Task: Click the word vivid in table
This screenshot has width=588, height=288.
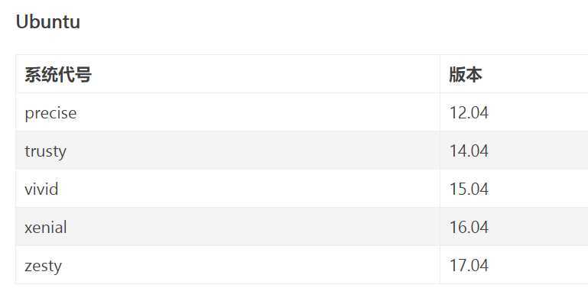Action: tap(41, 189)
